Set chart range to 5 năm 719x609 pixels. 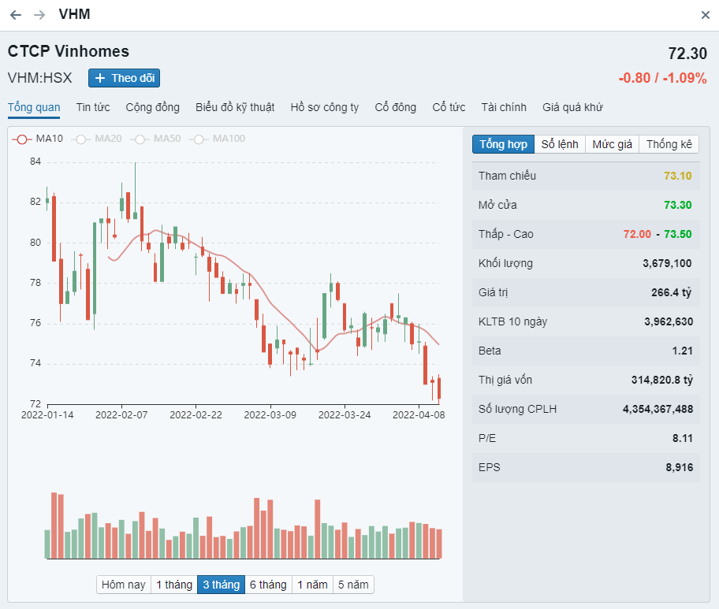tap(353, 585)
